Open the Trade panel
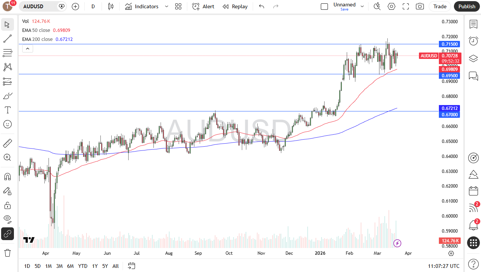 [x=440, y=6]
